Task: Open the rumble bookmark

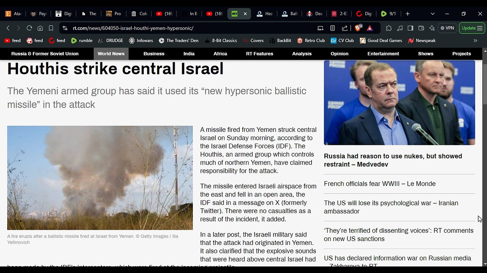Action: coord(81,41)
